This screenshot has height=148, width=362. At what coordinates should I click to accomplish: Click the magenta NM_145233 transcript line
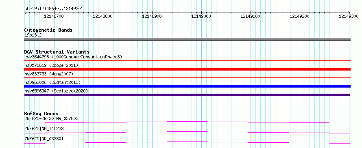pyautogui.click(x=187, y=132)
